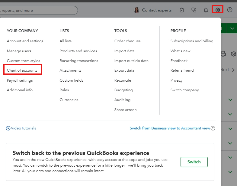Open Chart of accounts
Screen dimensions: 237x186
pos(22,70)
